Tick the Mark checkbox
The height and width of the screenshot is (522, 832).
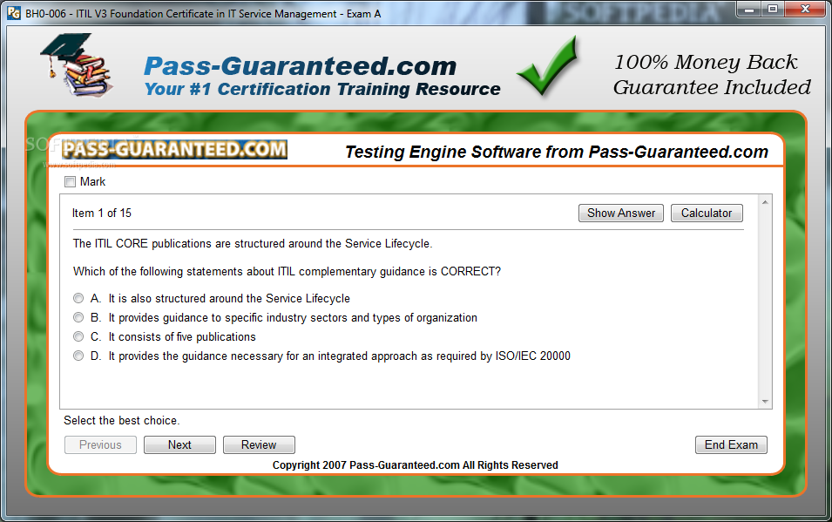coord(70,181)
